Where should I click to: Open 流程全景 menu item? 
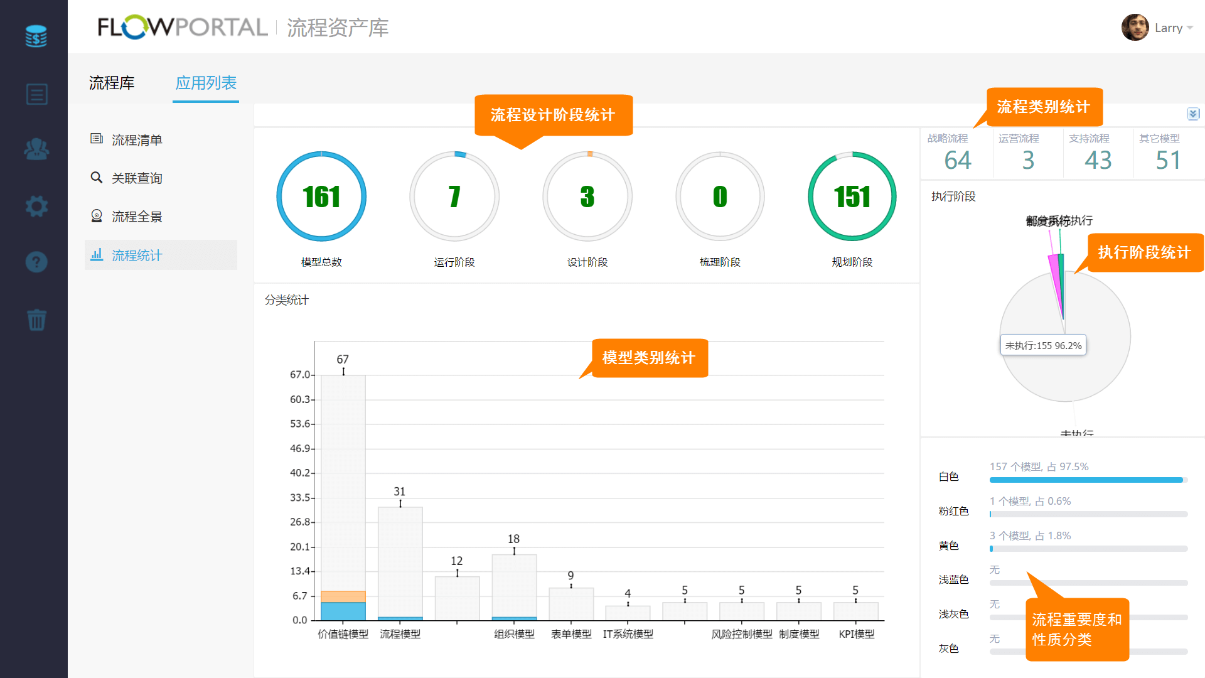point(137,217)
